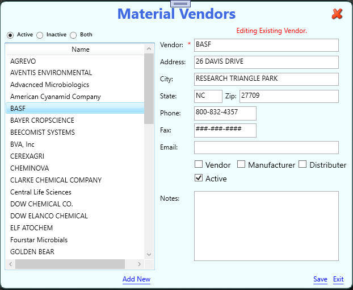The height and width of the screenshot is (290, 353).
Task: Check the Manufacturer checkbox
Action: click(241, 164)
